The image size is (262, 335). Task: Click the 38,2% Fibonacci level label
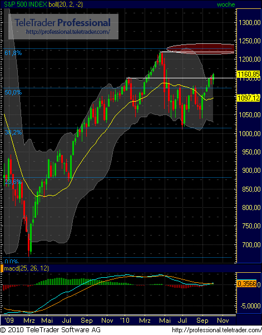(13, 132)
